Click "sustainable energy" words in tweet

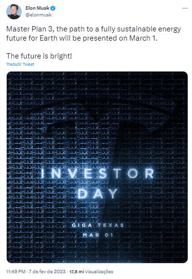point(149,29)
